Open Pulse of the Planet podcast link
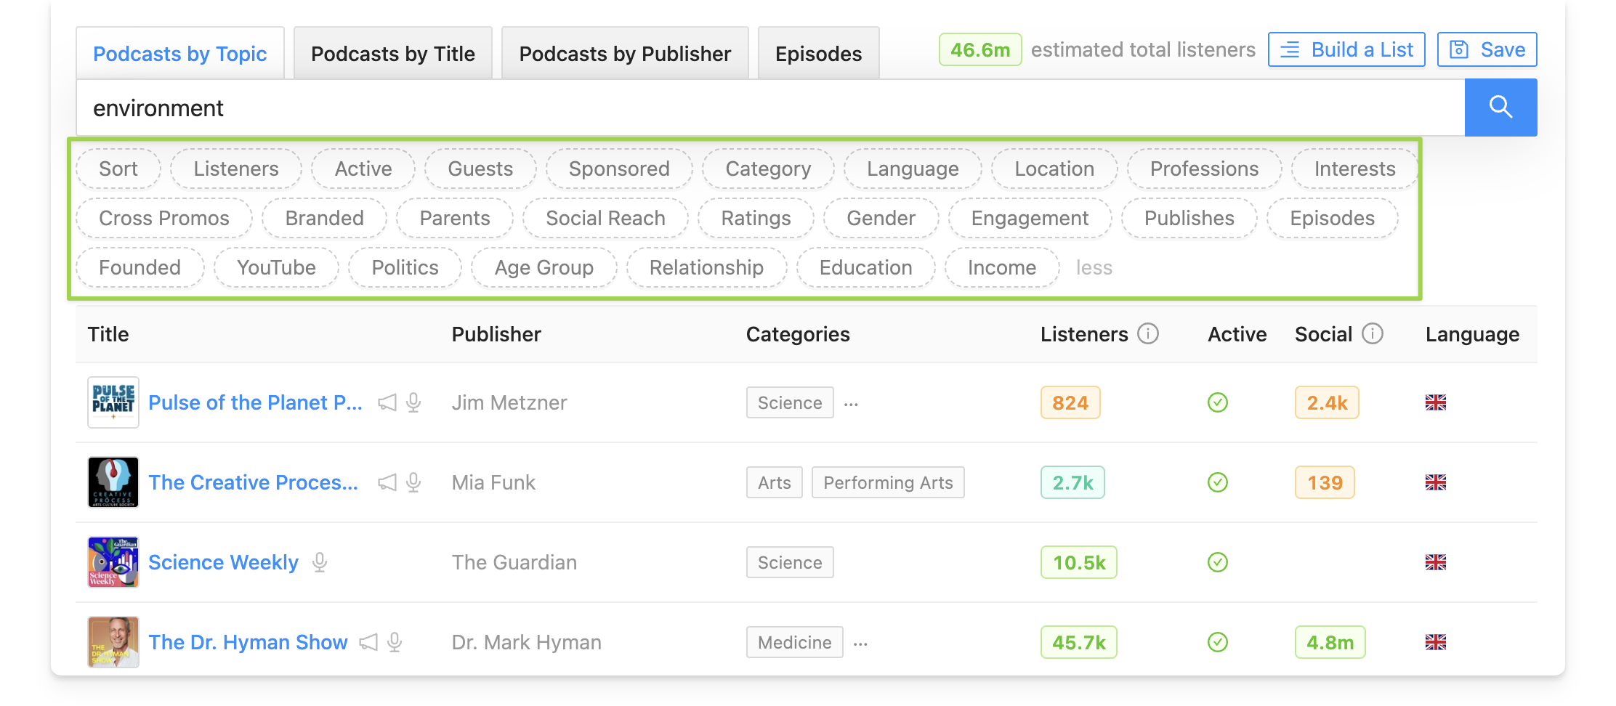 [255, 402]
